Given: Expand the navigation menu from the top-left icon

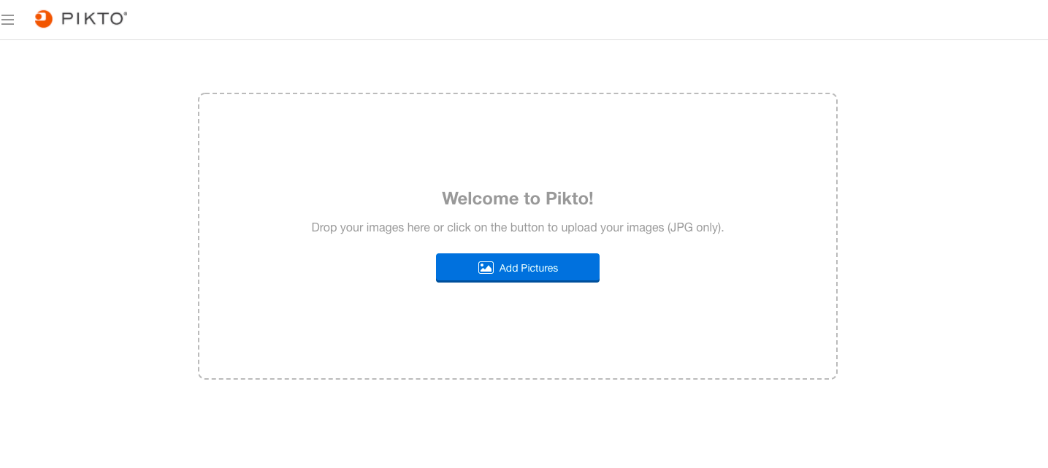Looking at the screenshot, I should coord(7,20).
